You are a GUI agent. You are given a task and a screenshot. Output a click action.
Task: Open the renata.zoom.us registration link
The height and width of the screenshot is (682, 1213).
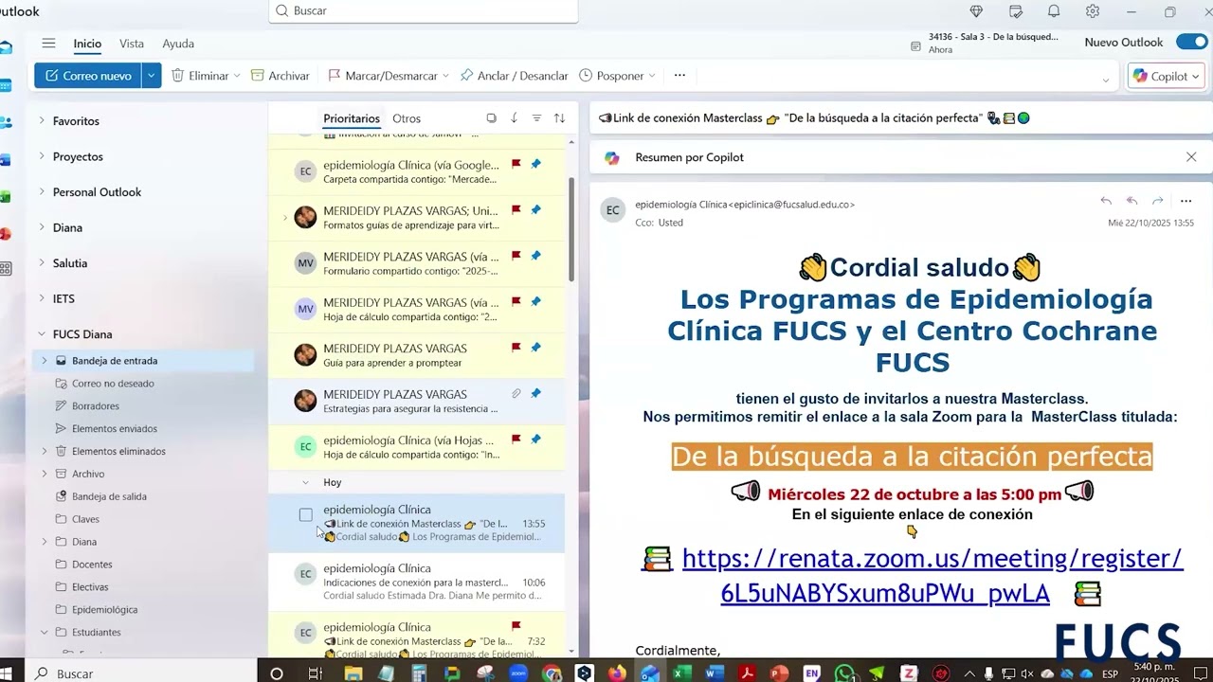932,576
